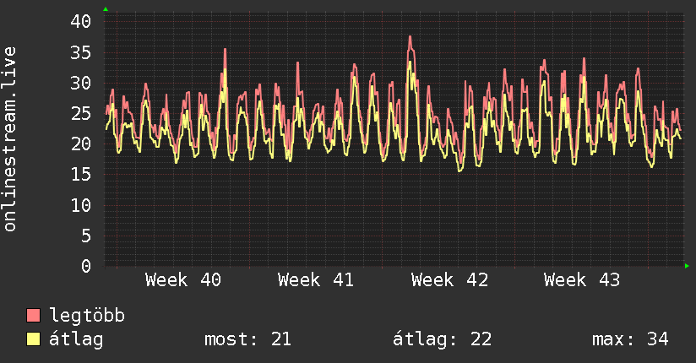696x363 pixels.
Task: Click the vertical onlinestream.live axis title
Action: click(x=10, y=139)
